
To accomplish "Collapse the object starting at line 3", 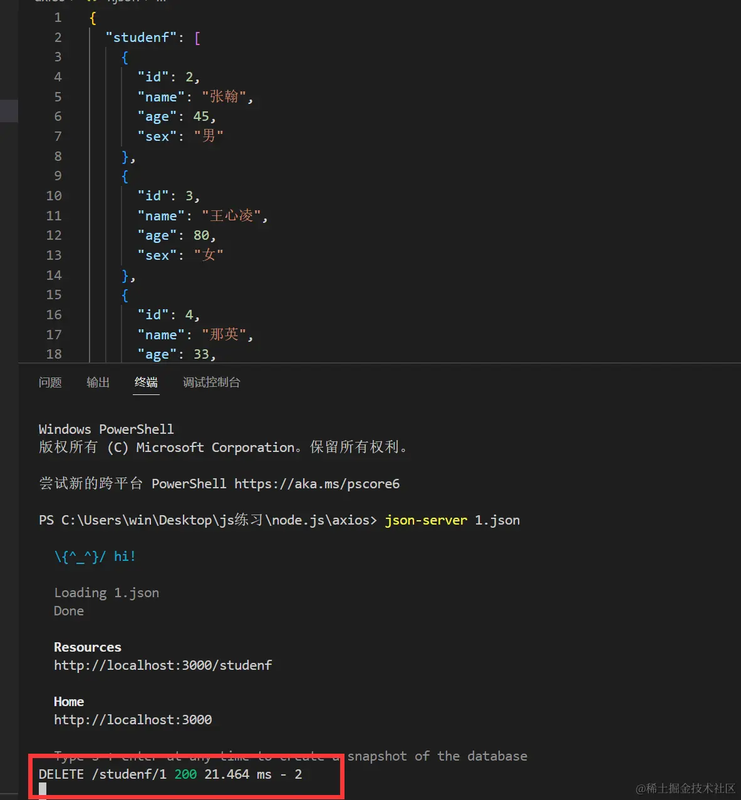I will [x=75, y=57].
